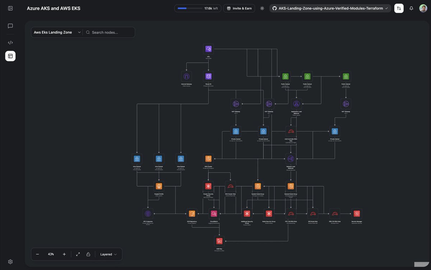431x270 pixels.
Task: Toggle the canvas lock icon
Action: pyautogui.click(x=88, y=254)
